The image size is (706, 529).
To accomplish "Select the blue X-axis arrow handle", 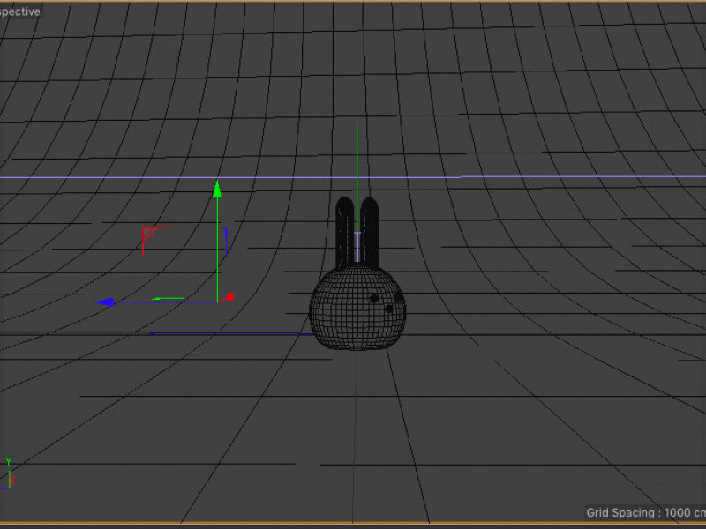I will click(109, 302).
